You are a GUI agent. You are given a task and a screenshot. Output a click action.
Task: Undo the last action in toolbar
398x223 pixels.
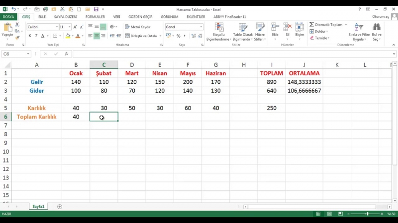[x=14, y=9]
